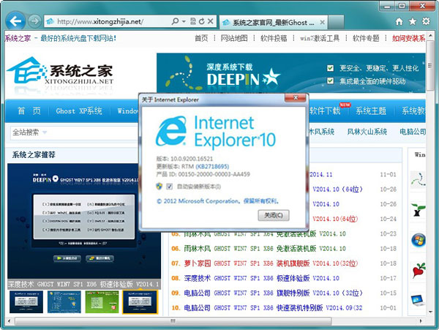Open the 首页 top link
Viewport: 439px width, 330px height.
tap(201, 38)
